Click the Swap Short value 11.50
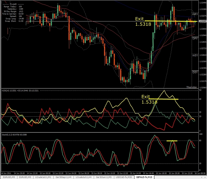This screenshot has height=179, width=207. [x=21, y=21]
